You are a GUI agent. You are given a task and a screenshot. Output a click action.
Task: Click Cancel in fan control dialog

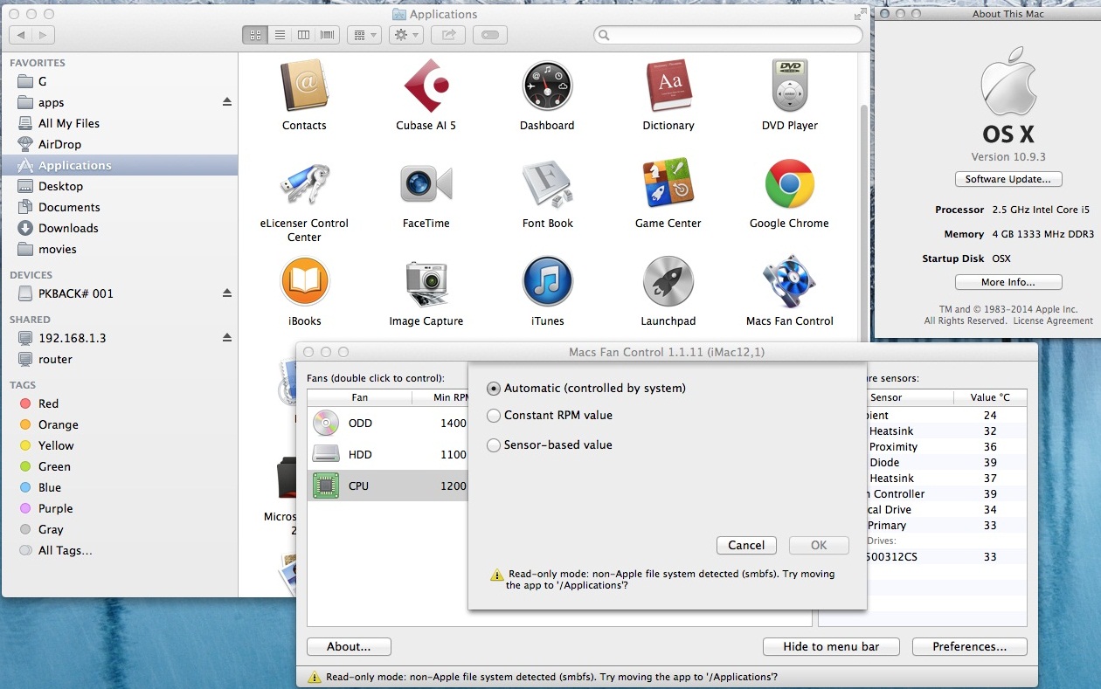tap(746, 545)
